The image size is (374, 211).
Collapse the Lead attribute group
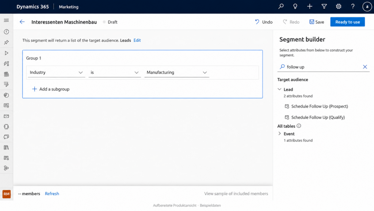[x=279, y=89]
